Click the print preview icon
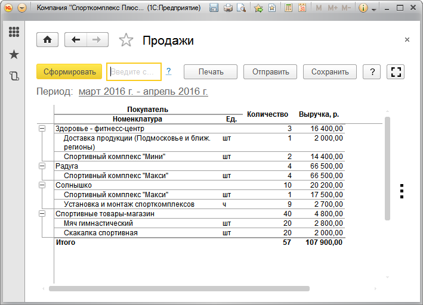 241,8
